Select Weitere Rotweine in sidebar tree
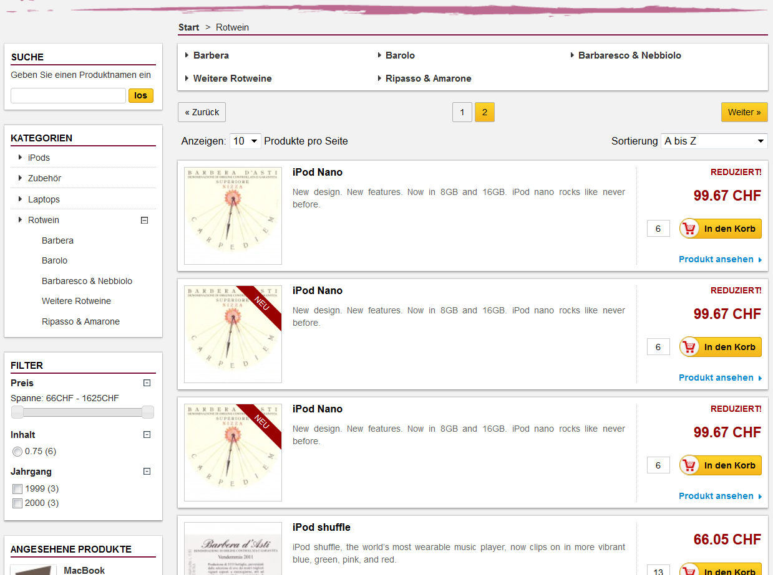The height and width of the screenshot is (575, 773). (76, 301)
